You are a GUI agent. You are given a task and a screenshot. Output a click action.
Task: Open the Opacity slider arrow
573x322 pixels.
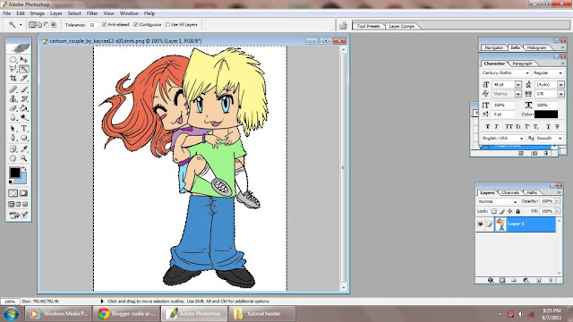coord(557,201)
